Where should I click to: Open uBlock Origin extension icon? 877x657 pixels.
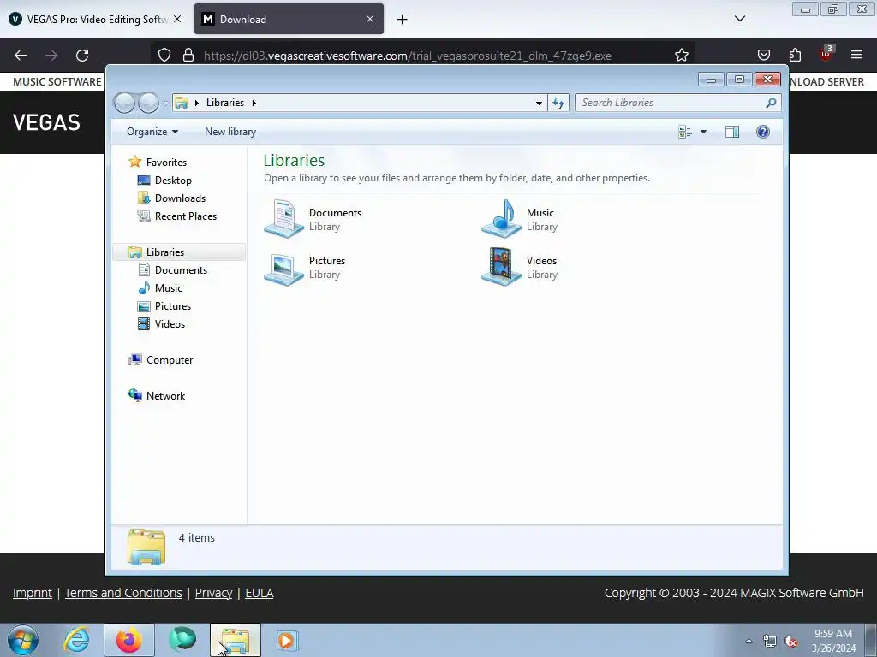(826, 54)
